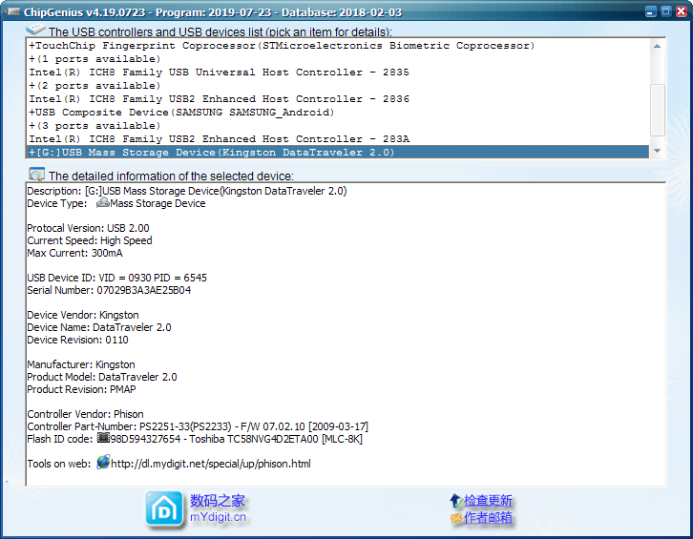This screenshot has width=693, height=539.
Task: Click the Description line in details
Action: [x=187, y=191]
